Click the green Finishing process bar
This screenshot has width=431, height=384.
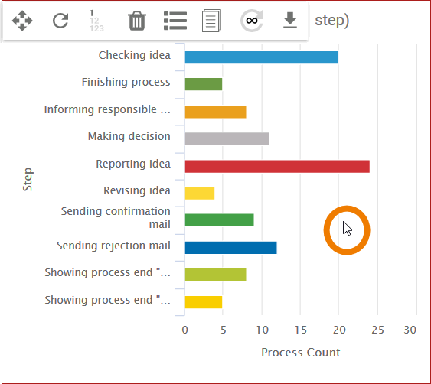(204, 84)
